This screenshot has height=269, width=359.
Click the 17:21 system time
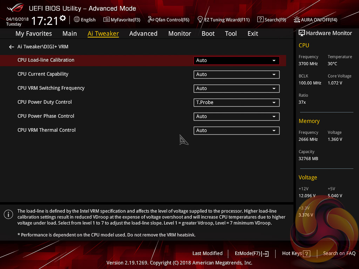(x=45, y=21)
